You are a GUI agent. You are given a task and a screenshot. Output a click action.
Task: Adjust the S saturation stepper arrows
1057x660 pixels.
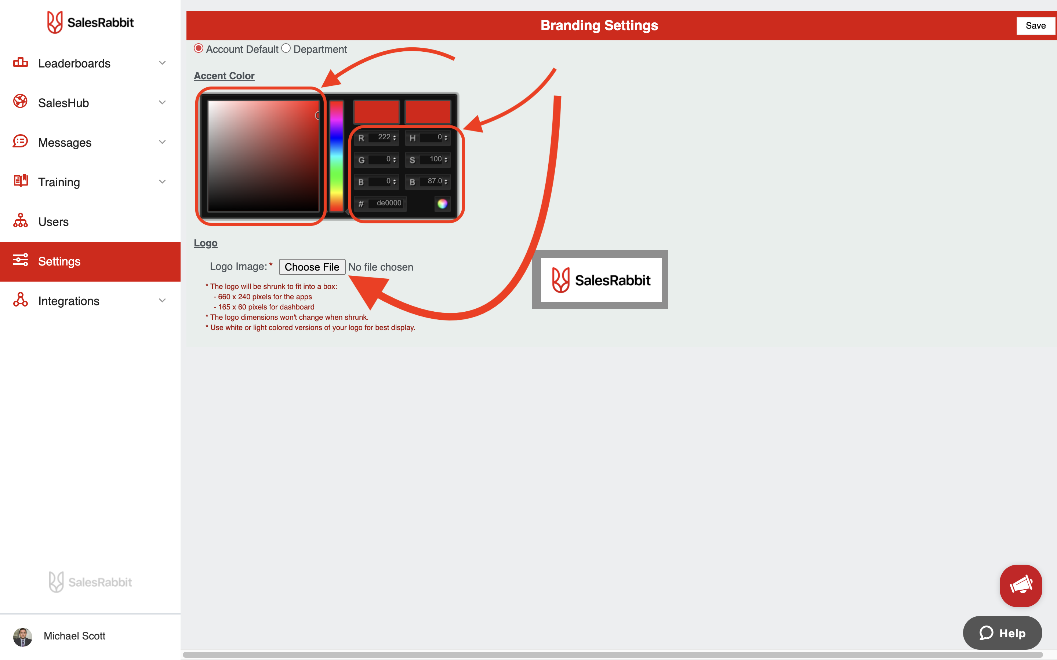tap(446, 160)
